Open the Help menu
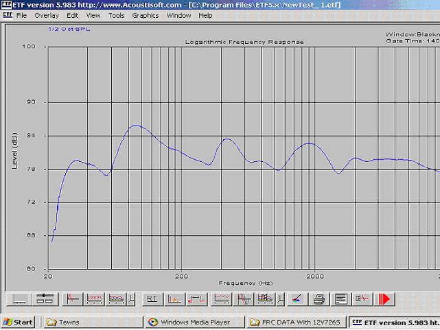 coord(205,15)
